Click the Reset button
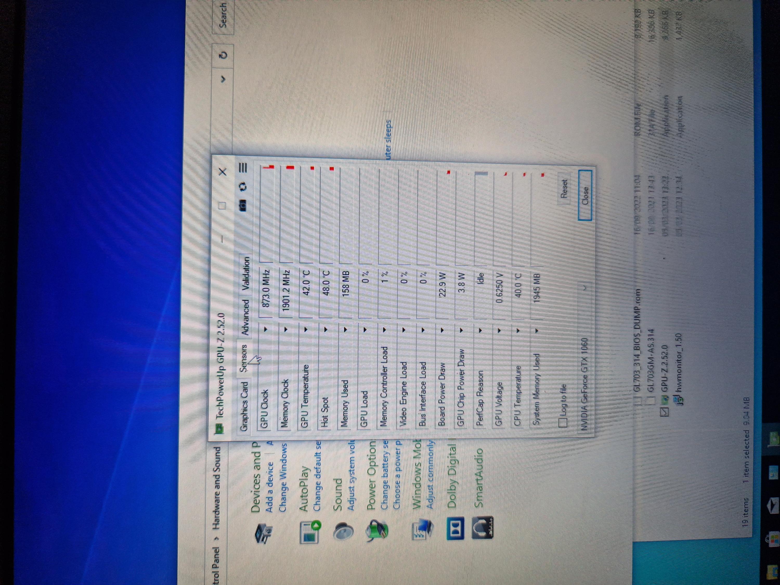 pyautogui.click(x=564, y=189)
